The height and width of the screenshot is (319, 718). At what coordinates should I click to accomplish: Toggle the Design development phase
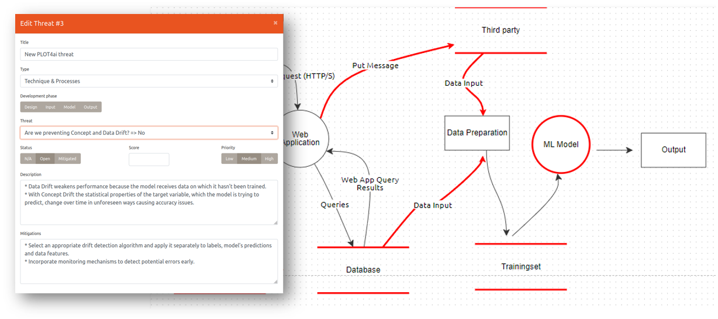[x=31, y=107]
